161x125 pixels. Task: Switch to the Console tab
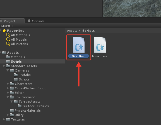click(x=37, y=21)
